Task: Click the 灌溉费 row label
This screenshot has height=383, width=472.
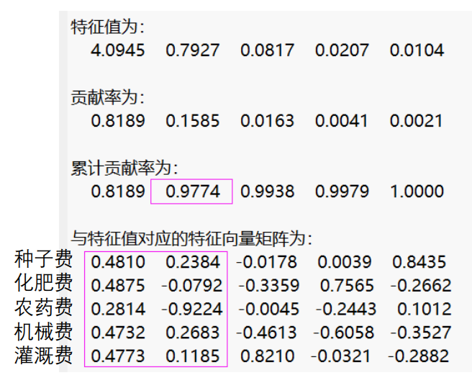Action: pyautogui.click(x=43, y=356)
